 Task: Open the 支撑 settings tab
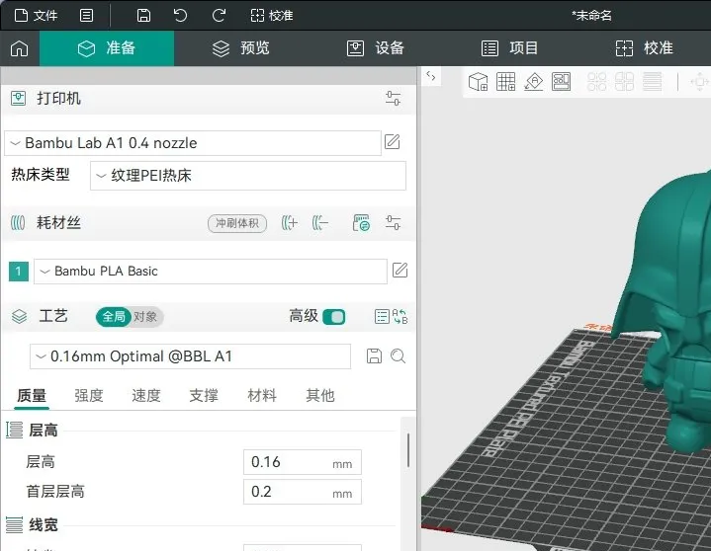point(204,396)
